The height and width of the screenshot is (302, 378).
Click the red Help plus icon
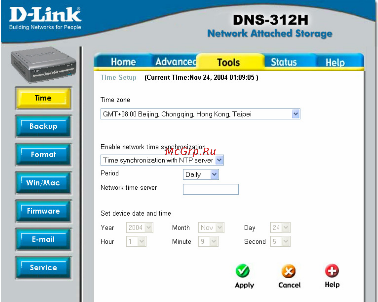(x=332, y=271)
